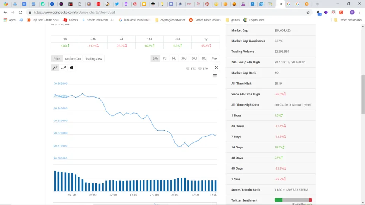Click the Market Cap value $84,654,425

pos(282,30)
